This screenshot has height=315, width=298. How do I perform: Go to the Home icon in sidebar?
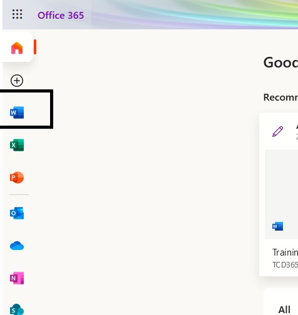17,48
